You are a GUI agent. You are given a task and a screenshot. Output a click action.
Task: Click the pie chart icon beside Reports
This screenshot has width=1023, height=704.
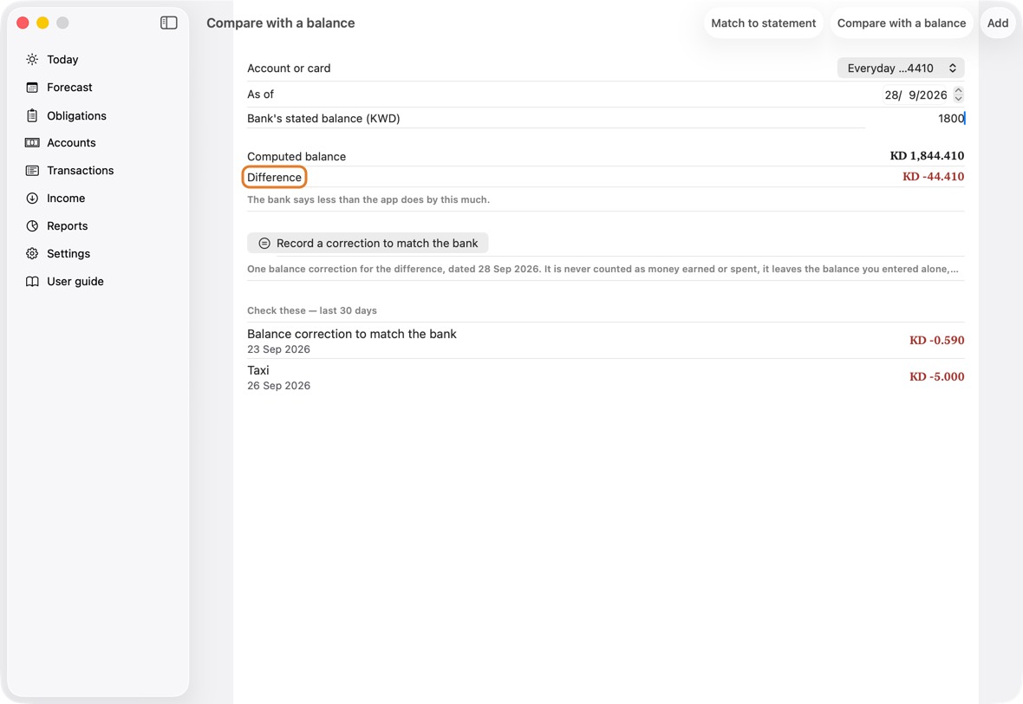pyautogui.click(x=32, y=225)
